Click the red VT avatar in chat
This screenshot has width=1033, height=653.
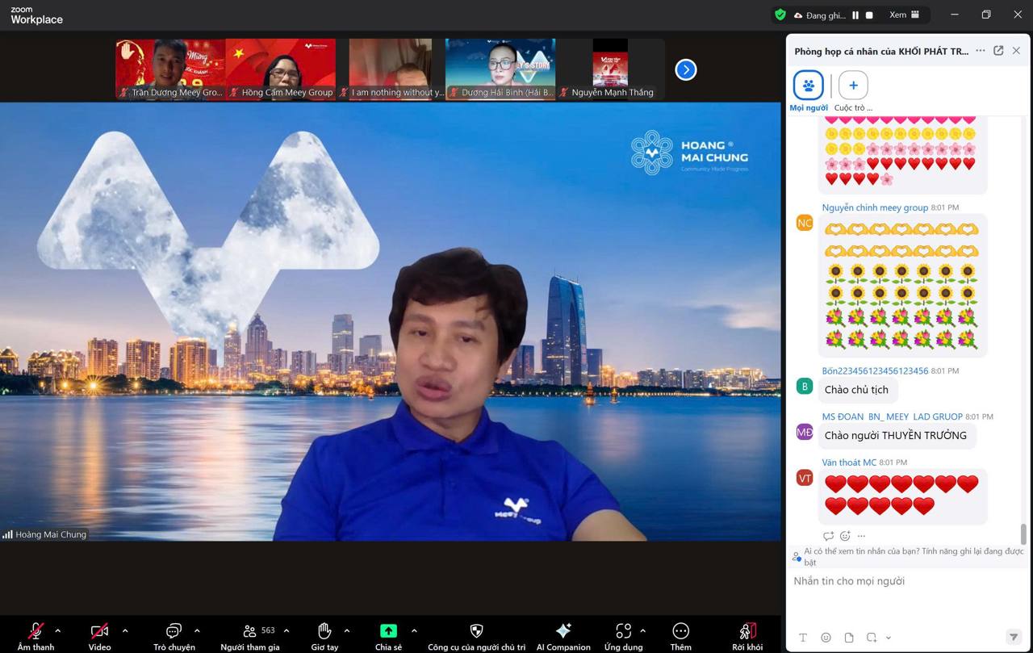(805, 478)
